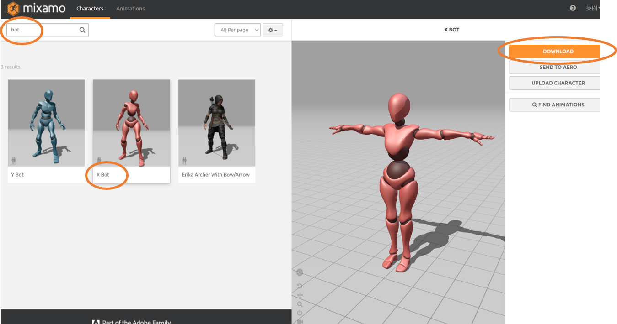Click the DOWNLOAD button

(x=554, y=52)
